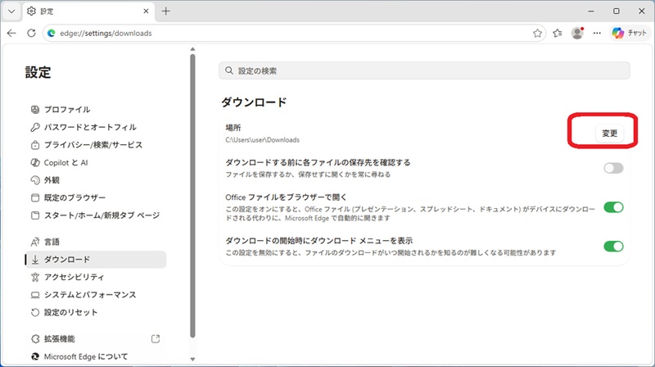The height and width of the screenshot is (367, 655).
Task: Click the address bar showing edge://settings/downloads
Action: click(295, 33)
